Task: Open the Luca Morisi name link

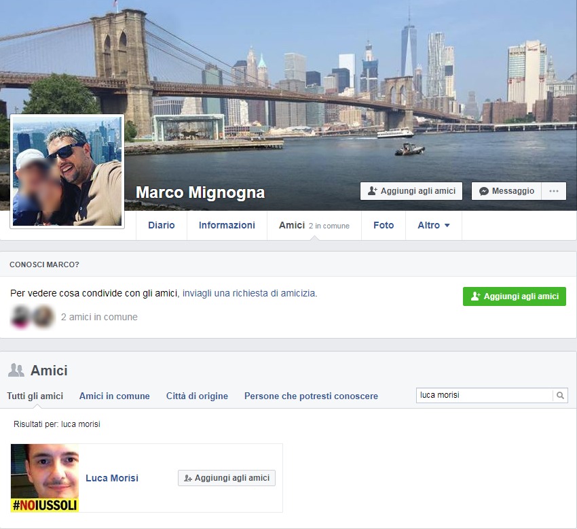Action: [112, 478]
